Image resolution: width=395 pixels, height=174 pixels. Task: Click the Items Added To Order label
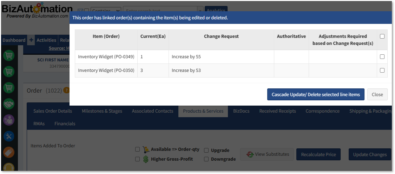point(53,146)
